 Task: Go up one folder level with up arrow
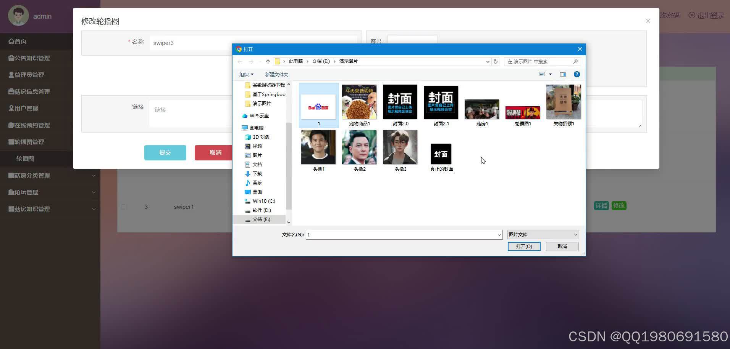268,61
